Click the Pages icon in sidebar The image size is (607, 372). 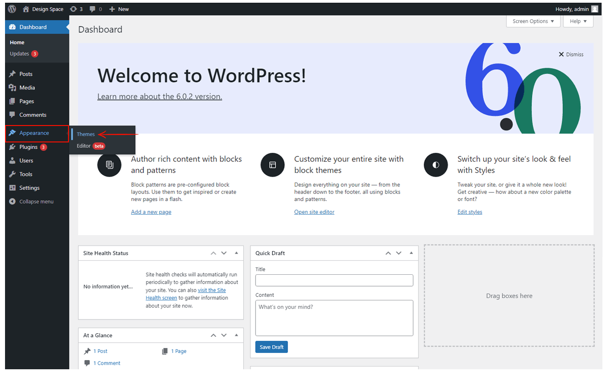(12, 101)
